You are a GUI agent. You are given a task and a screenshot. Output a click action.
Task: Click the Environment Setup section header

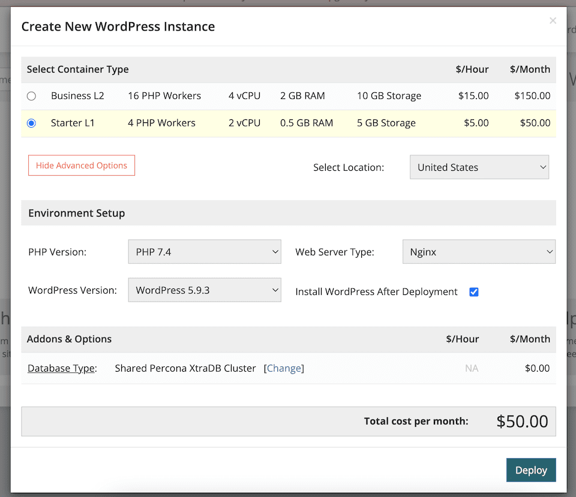coord(76,213)
